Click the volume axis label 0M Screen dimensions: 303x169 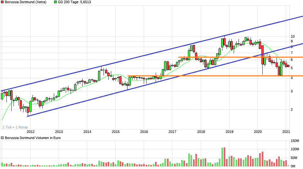pos(293,166)
